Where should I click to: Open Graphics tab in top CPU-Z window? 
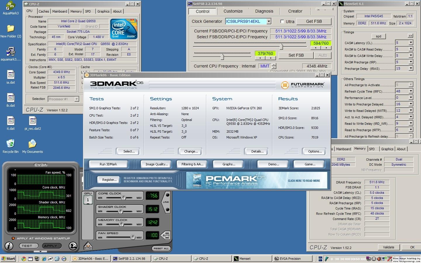(x=103, y=11)
